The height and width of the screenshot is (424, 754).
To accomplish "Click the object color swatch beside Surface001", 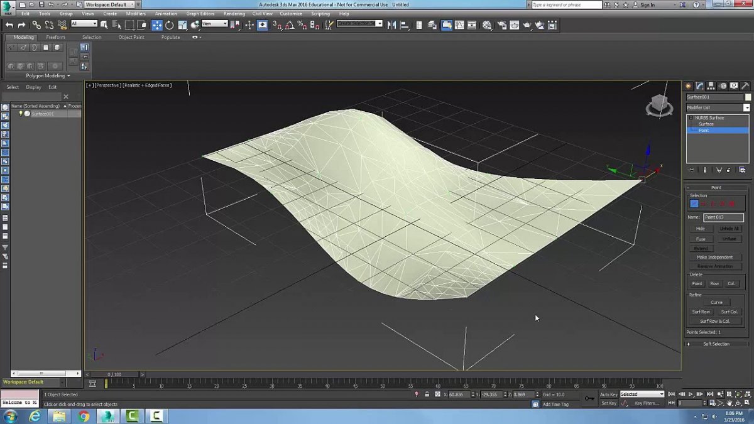I will [x=748, y=97].
